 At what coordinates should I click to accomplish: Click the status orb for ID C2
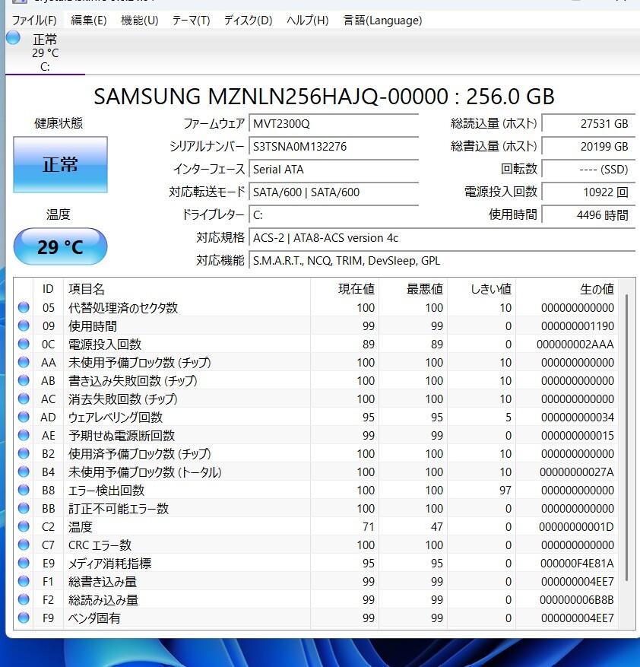[24, 526]
